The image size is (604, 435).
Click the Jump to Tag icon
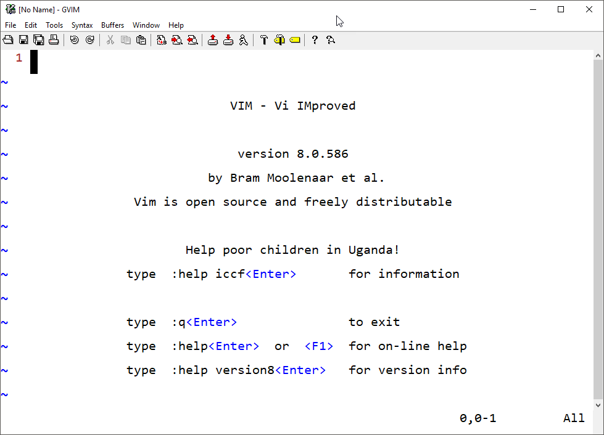click(x=295, y=40)
